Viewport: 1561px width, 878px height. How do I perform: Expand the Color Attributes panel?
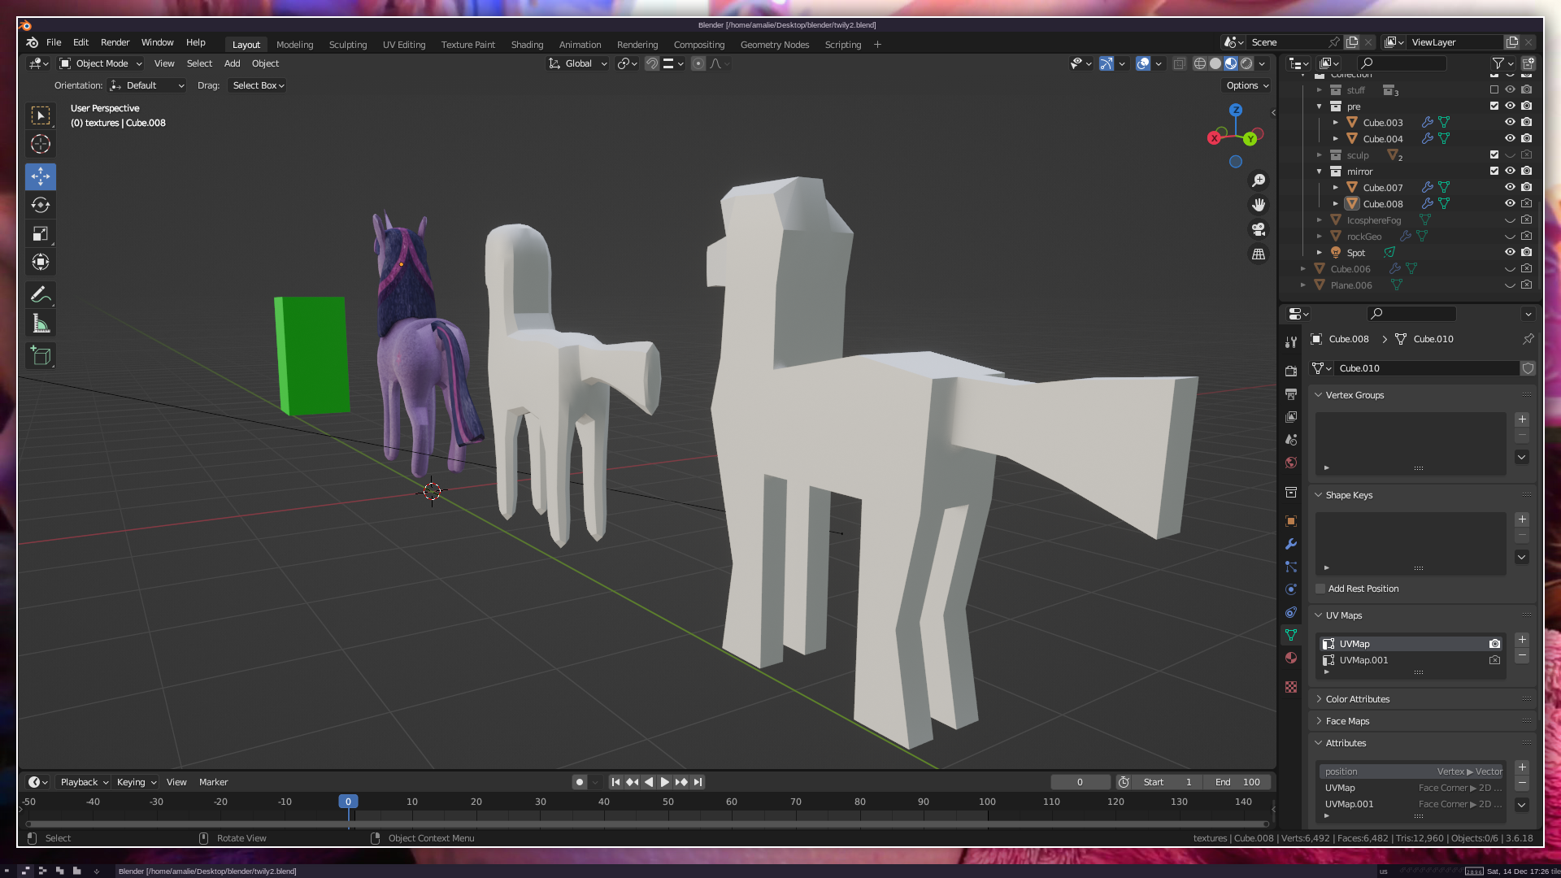(x=1357, y=699)
